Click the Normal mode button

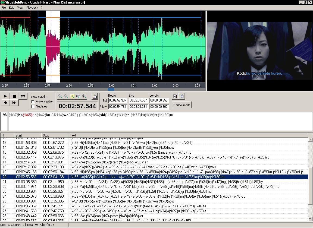pos(181,105)
